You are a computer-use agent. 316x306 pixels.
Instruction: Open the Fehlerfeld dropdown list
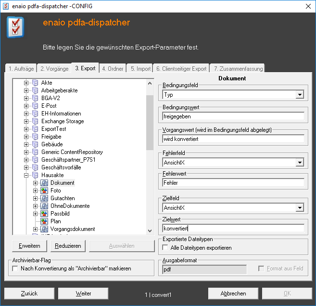tap(300, 163)
